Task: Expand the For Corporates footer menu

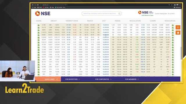Action: point(103,79)
